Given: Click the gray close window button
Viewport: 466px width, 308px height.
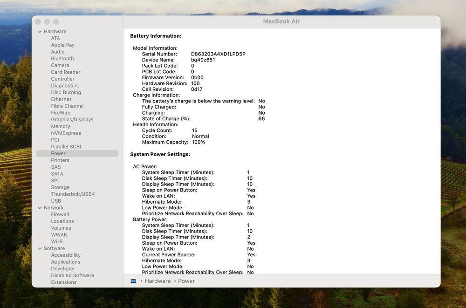Looking at the screenshot, I should (x=38, y=22).
